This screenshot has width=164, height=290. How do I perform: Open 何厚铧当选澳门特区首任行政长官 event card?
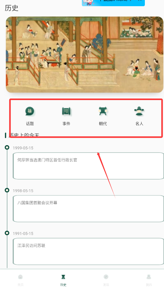(x=88, y=166)
